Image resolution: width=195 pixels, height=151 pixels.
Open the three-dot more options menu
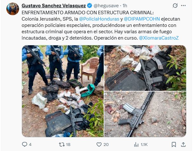(x=183, y=6)
